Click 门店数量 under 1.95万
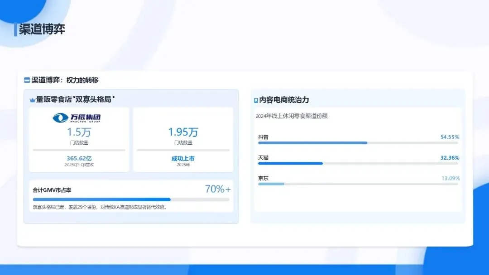The width and height of the screenshot is (489, 275). click(183, 142)
